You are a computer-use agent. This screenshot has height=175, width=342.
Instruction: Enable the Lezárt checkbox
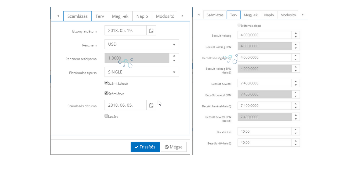tap(106, 116)
